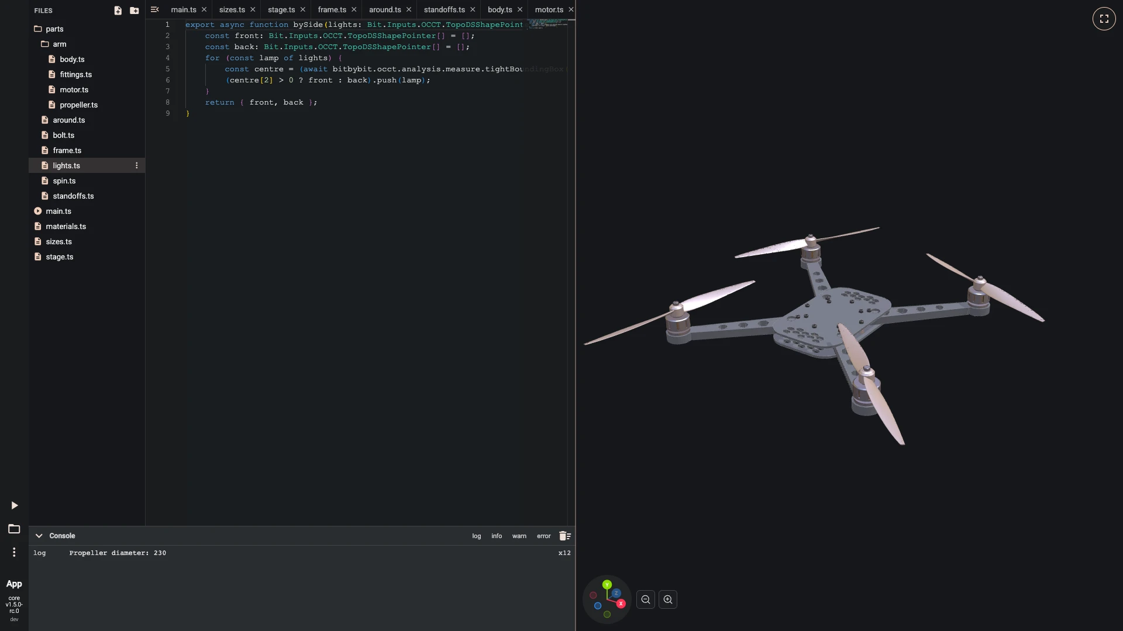This screenshot has height=631, width=1123.
Task: Collapse the file sidebar with the menu-open icon
Action: tap(154, 9)
